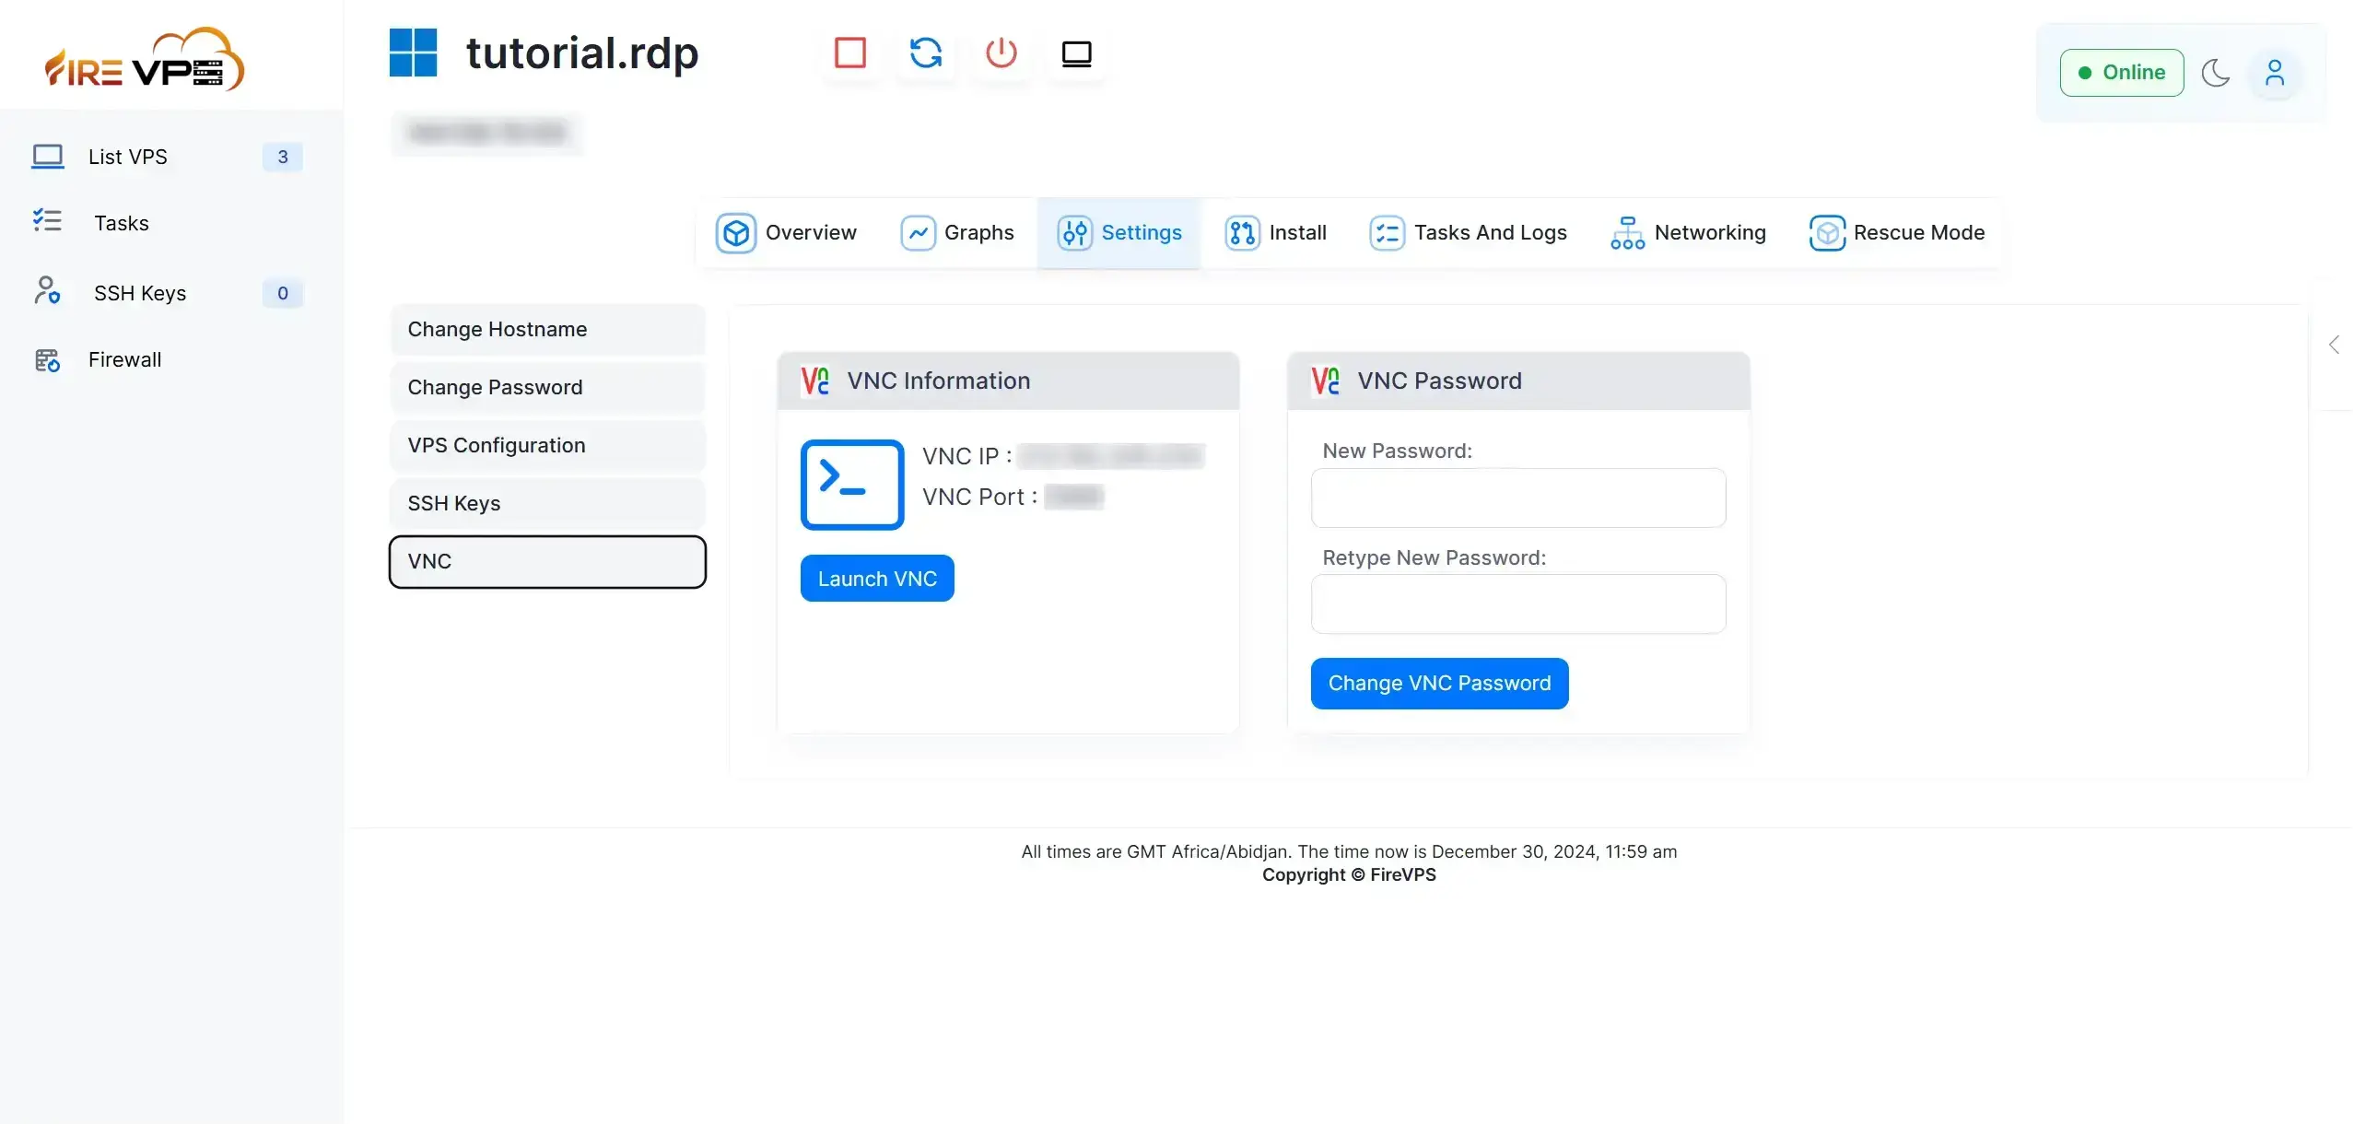Open the Rescue Mode tab

tap(1897, 232)
